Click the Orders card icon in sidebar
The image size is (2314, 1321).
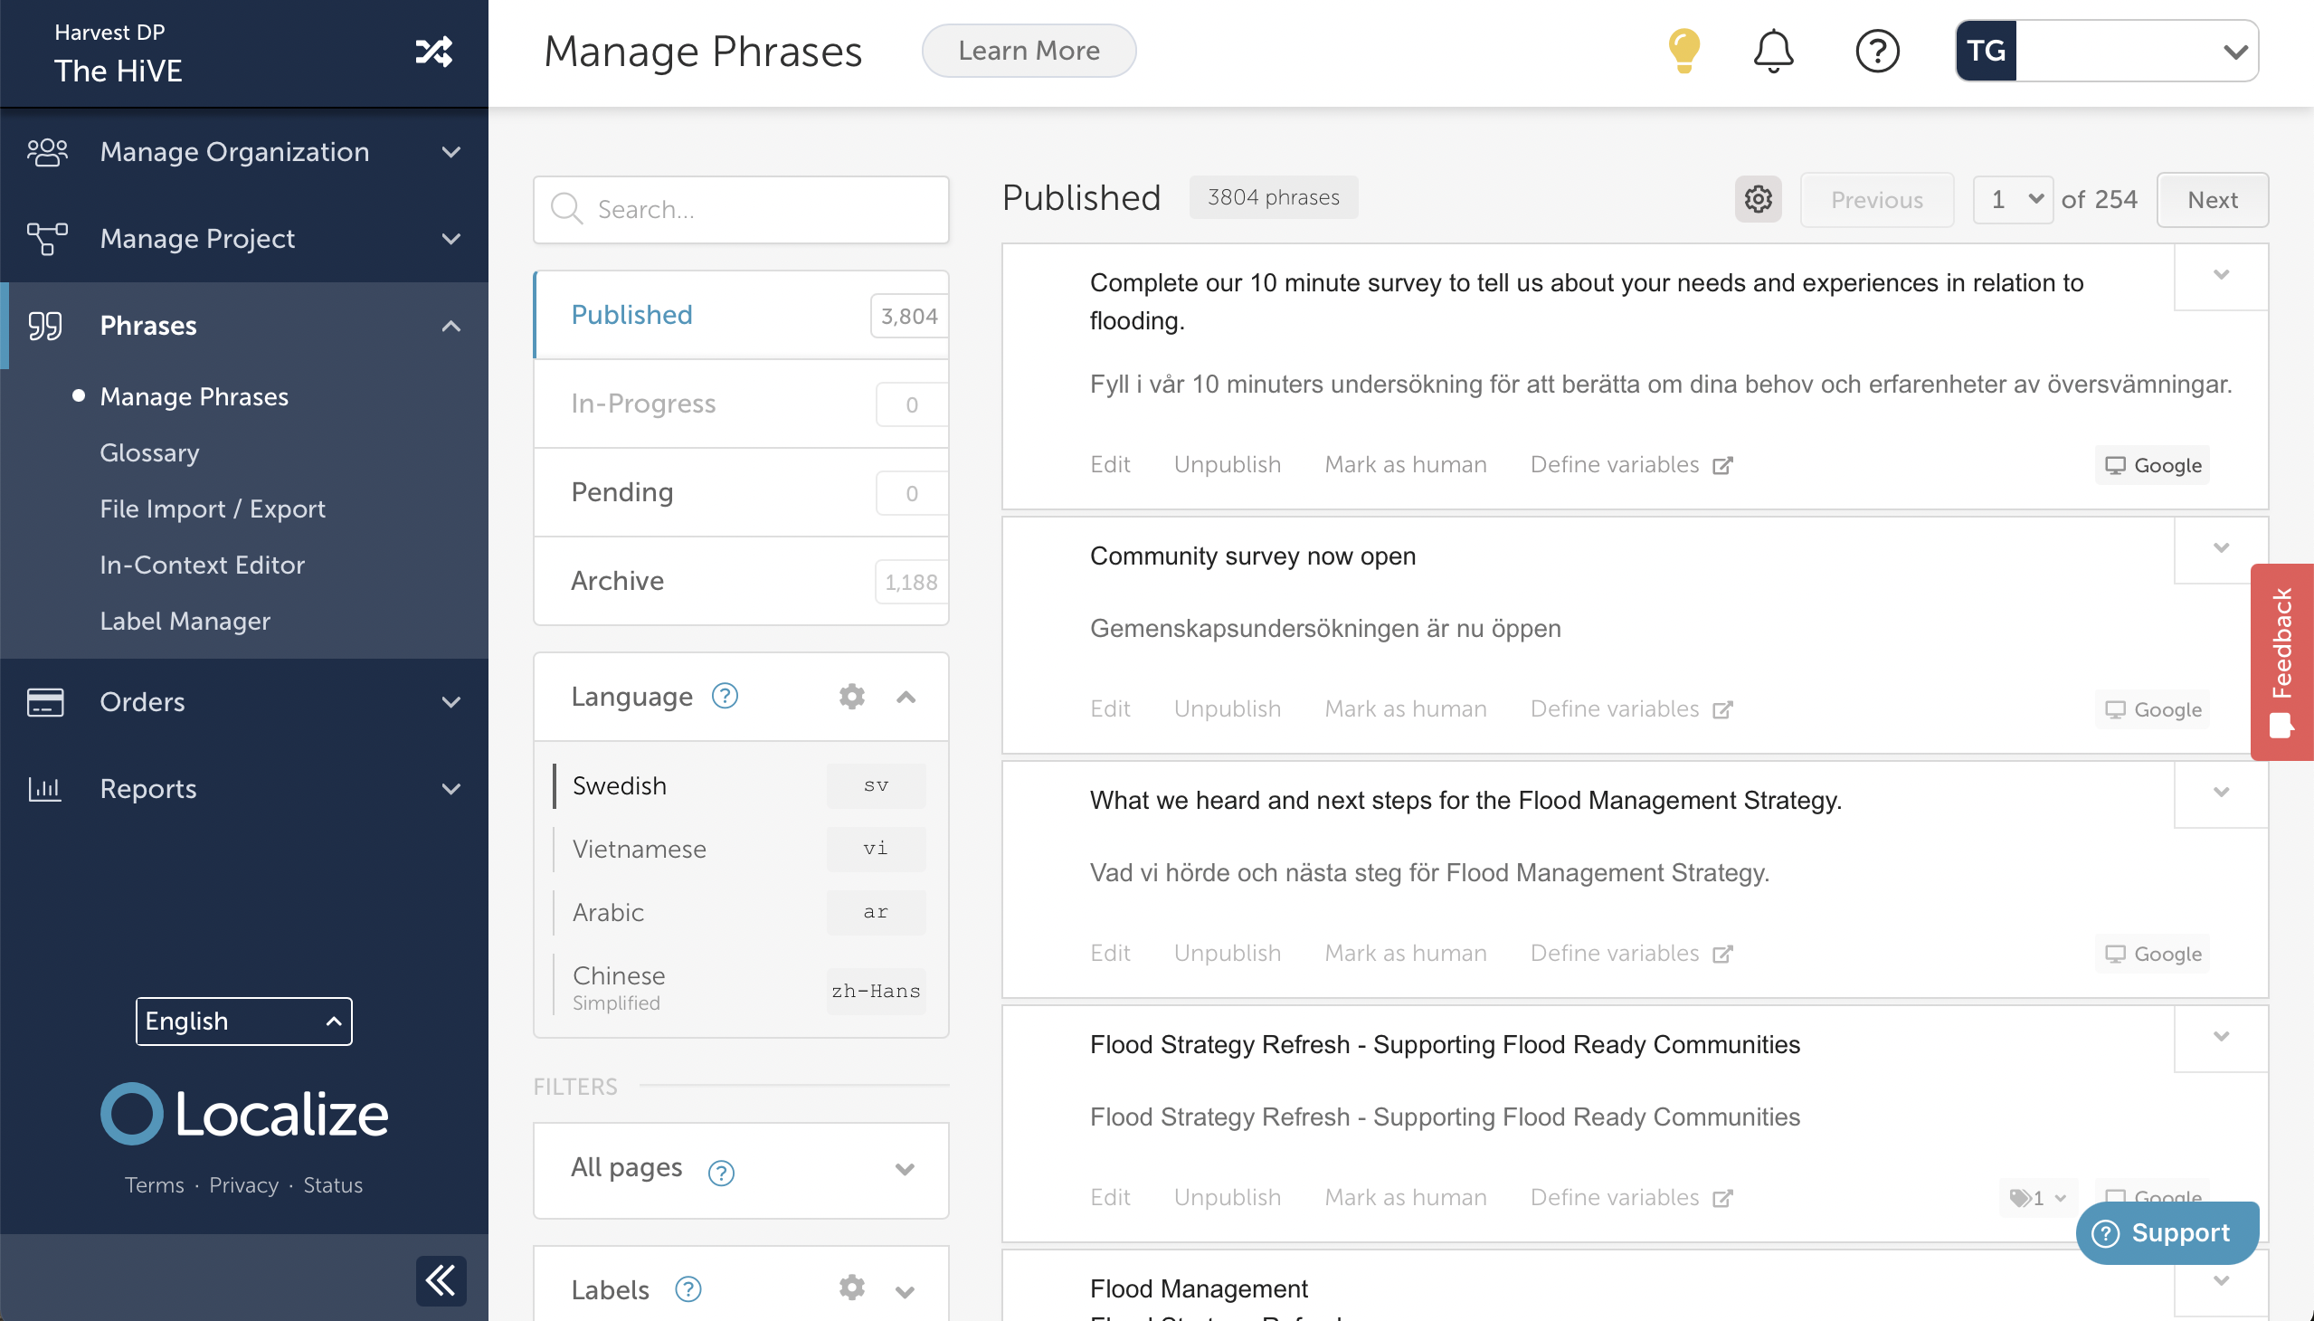[x=45, y=701]
